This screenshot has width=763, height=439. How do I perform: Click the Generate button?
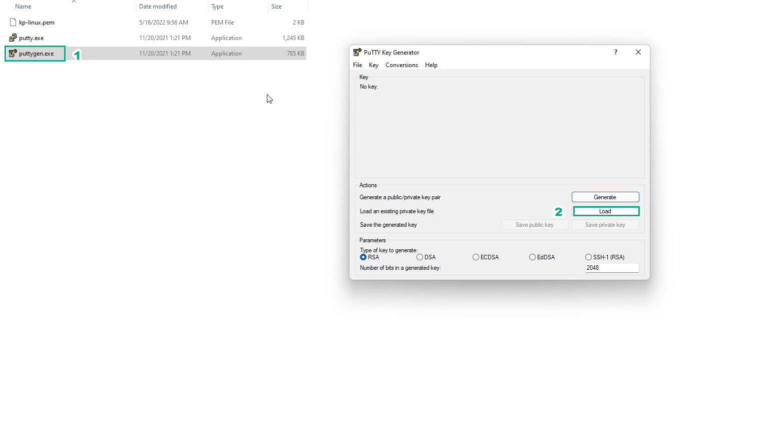click(605, 197)
